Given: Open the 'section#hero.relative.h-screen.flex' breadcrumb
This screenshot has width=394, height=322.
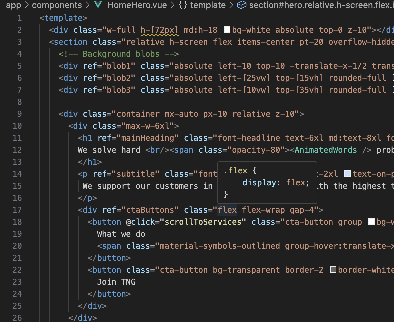Looking at the screenshot, I should (321, 5).
